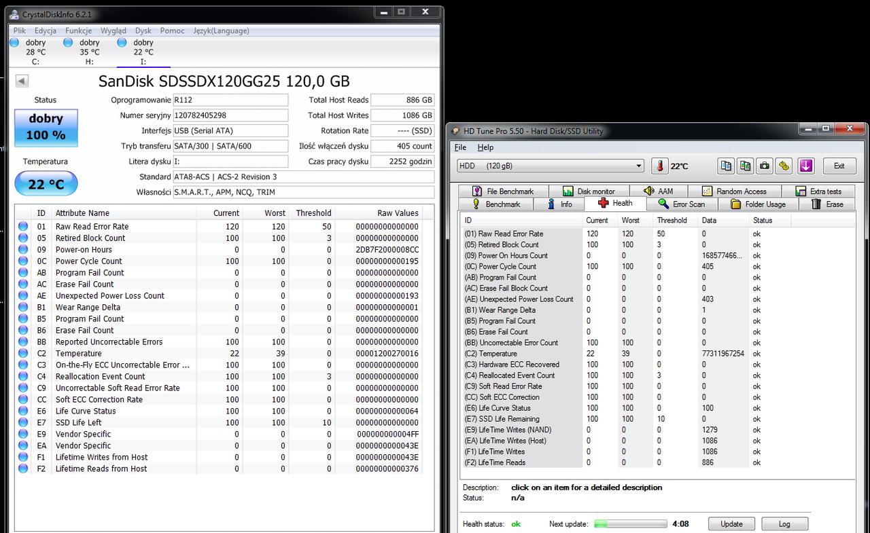Click status orb for Lifetime Writes from Host
The width and height of the screenshot is (870, 533).
pyautogui.click(x=23, y=458)
